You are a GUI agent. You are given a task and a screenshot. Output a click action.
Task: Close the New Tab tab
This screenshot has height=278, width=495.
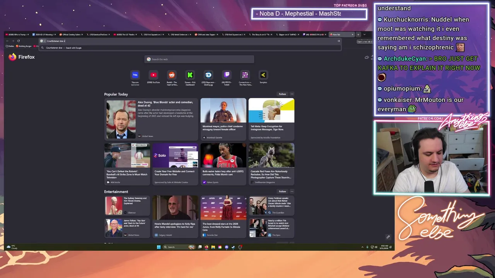click(352, 34)
